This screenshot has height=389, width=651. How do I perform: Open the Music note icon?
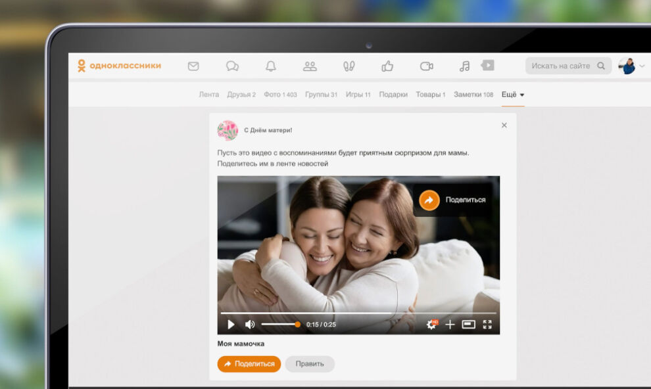tap(465, 66)
